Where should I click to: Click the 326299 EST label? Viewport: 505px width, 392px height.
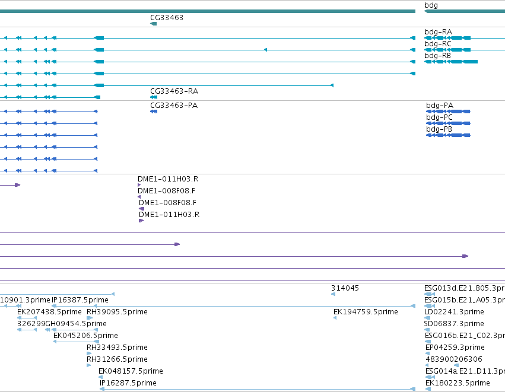(x=31, y=324)
